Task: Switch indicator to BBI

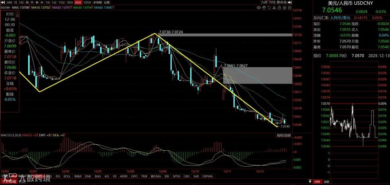Action: pos(166,176)
